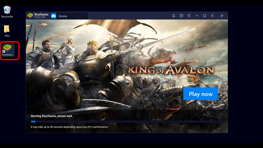Select the BlueStacks desktop shortcut
Image resolution: width=263 pixels, height=148 pixels.
(7, 50)
